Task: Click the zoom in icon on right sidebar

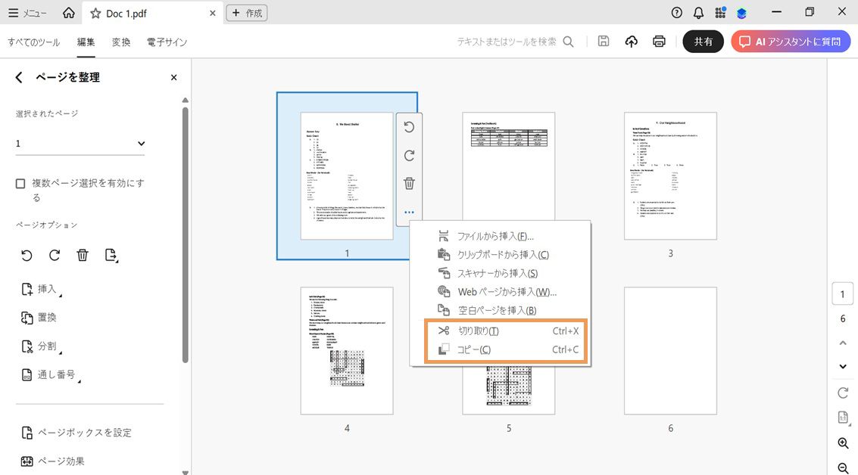Action: coord(843,443)
